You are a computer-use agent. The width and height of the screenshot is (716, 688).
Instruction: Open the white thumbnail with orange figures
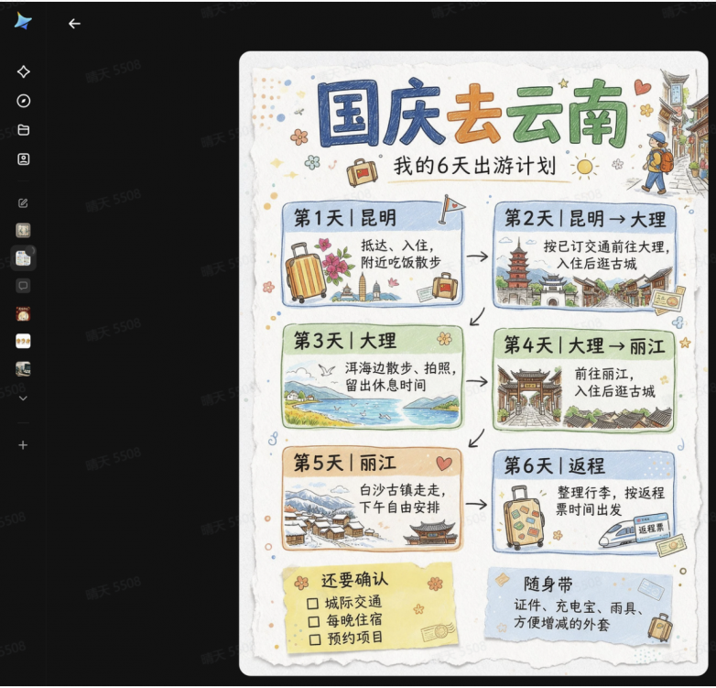(x=23, y=342)
